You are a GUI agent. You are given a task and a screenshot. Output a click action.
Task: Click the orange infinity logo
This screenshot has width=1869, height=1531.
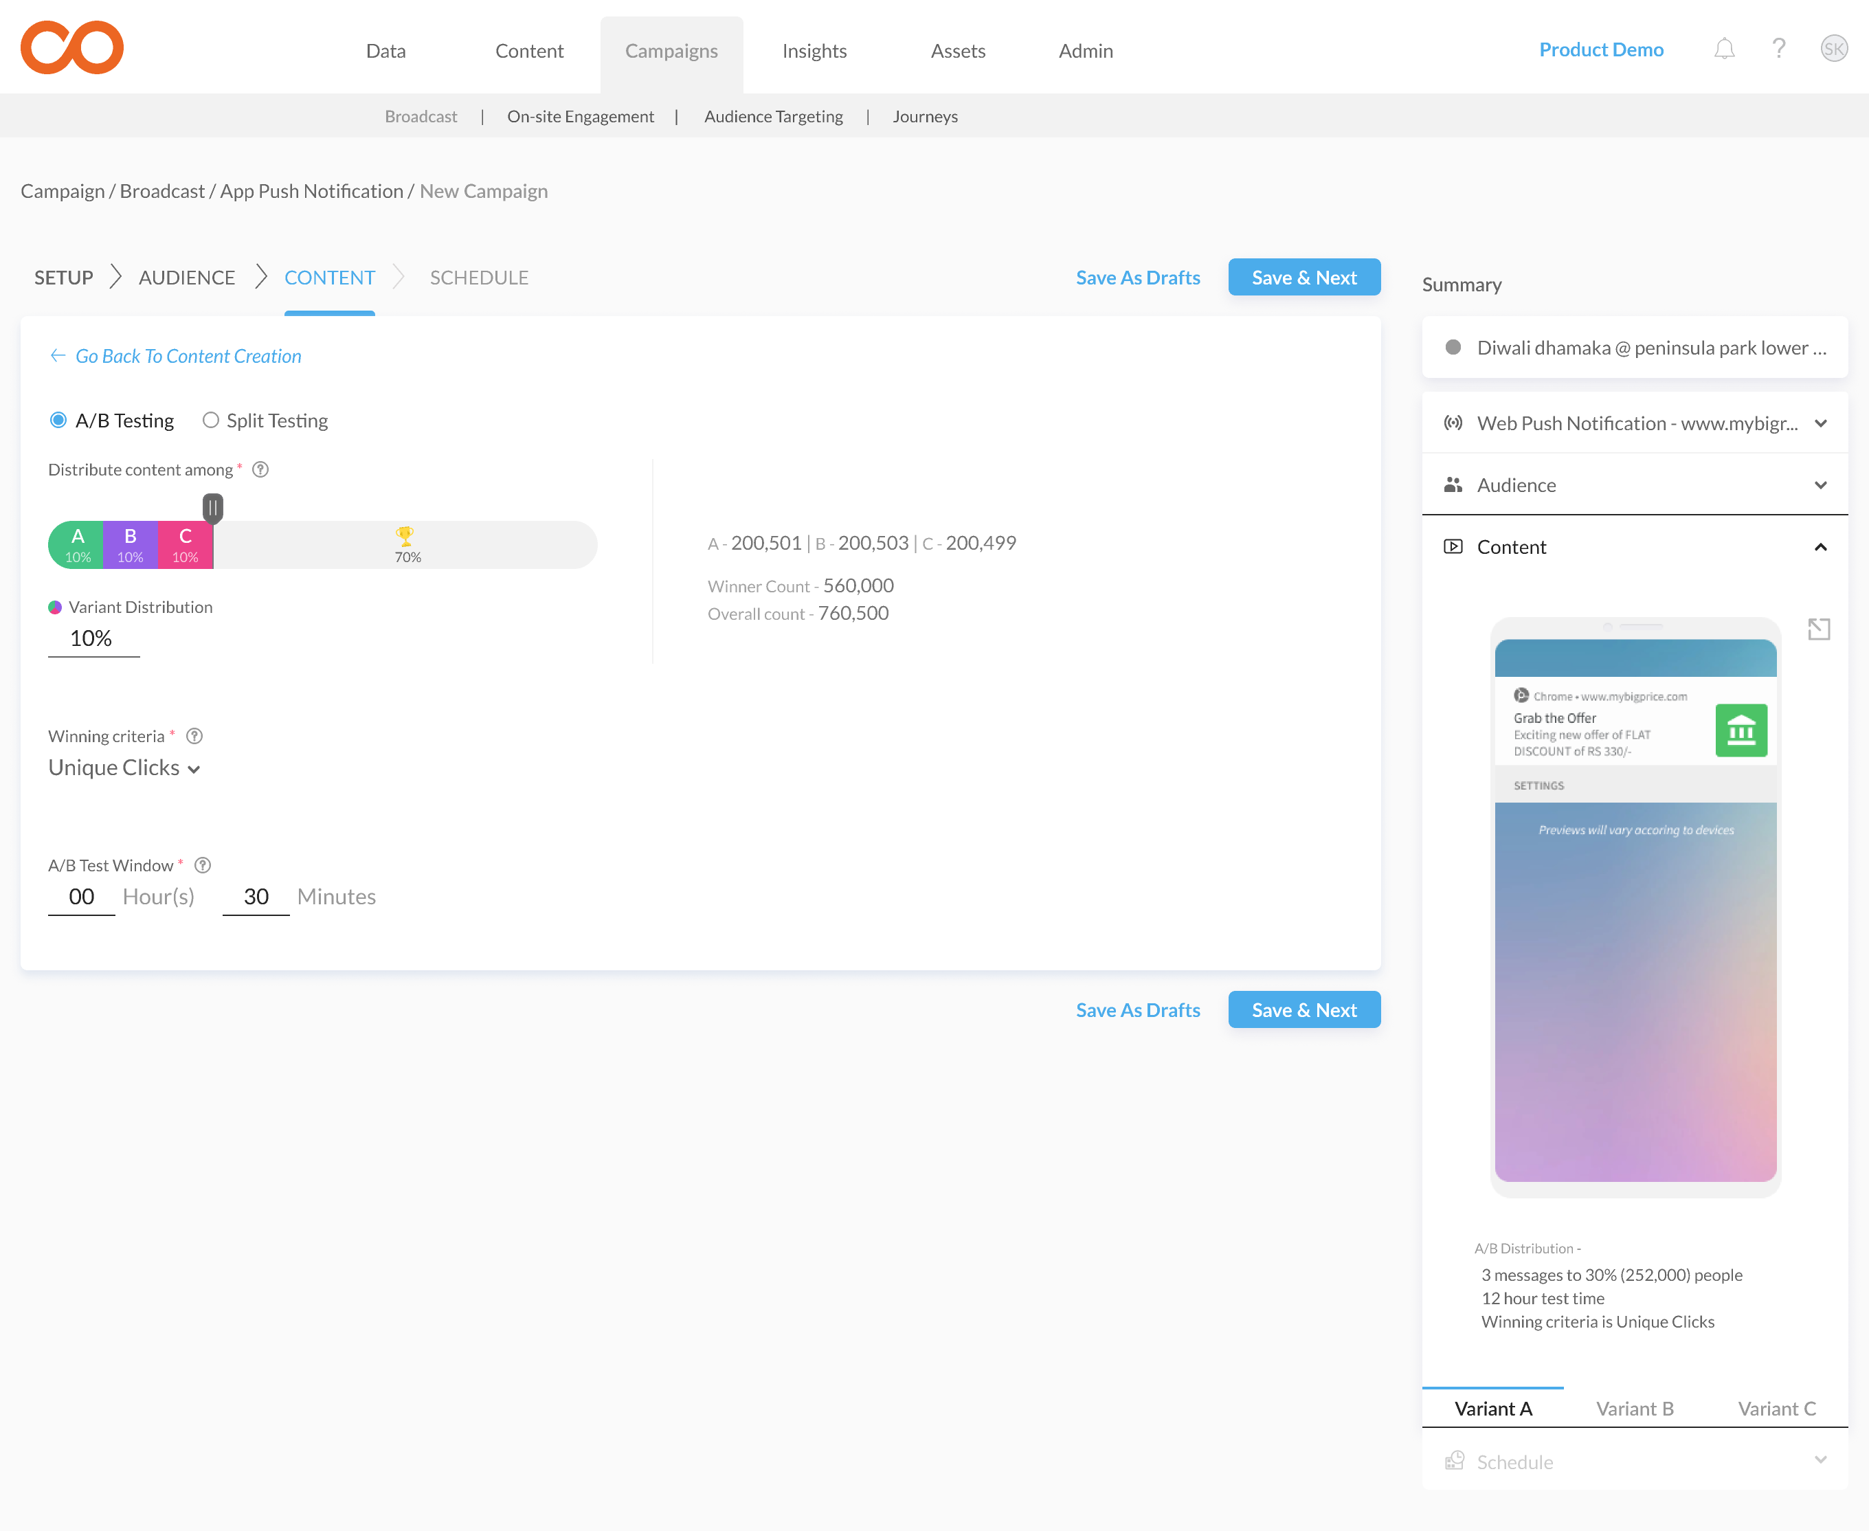pyautogui.click(x=71, y=47)
